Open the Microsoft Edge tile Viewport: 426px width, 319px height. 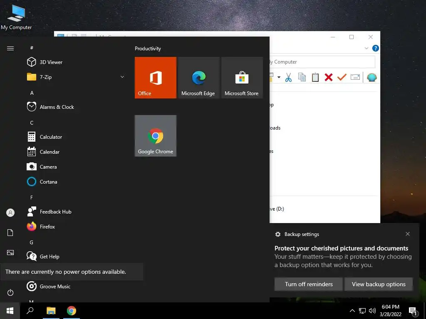point(198,78)
